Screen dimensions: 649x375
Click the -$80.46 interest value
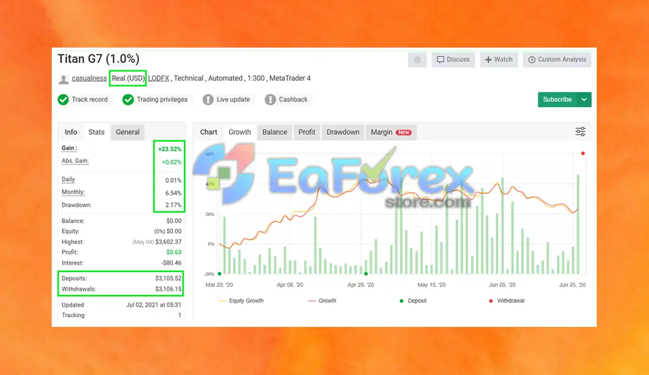[x=170, y=263]
